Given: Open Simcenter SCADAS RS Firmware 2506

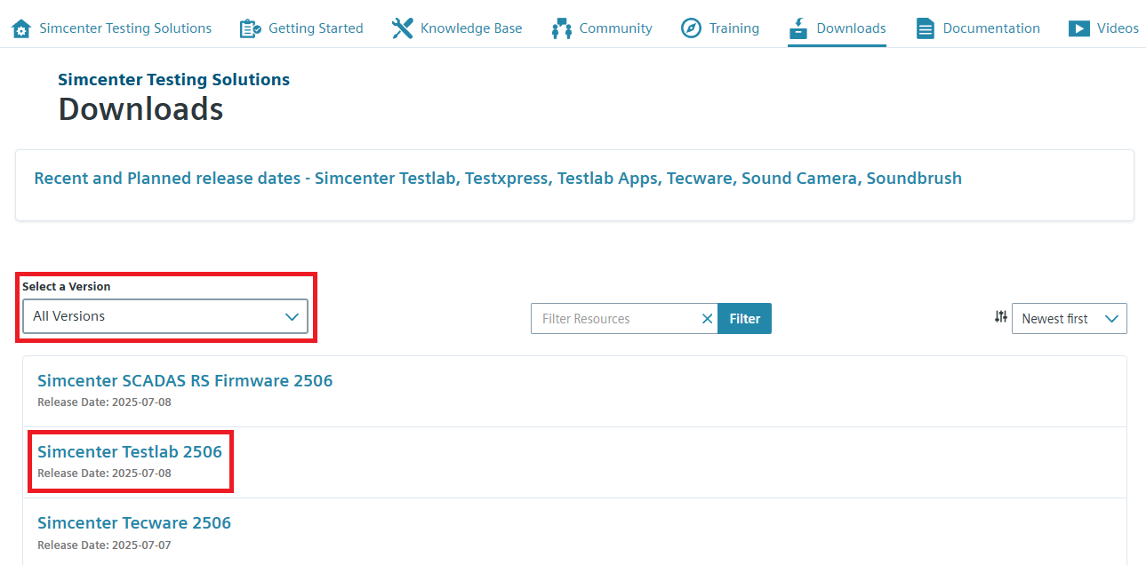Looking at the screenshot, I should pyautogui.click(x=185, y=380).
